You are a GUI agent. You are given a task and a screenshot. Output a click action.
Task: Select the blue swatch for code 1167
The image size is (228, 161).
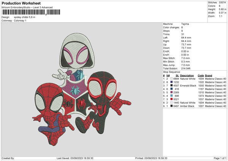point(171,89)
